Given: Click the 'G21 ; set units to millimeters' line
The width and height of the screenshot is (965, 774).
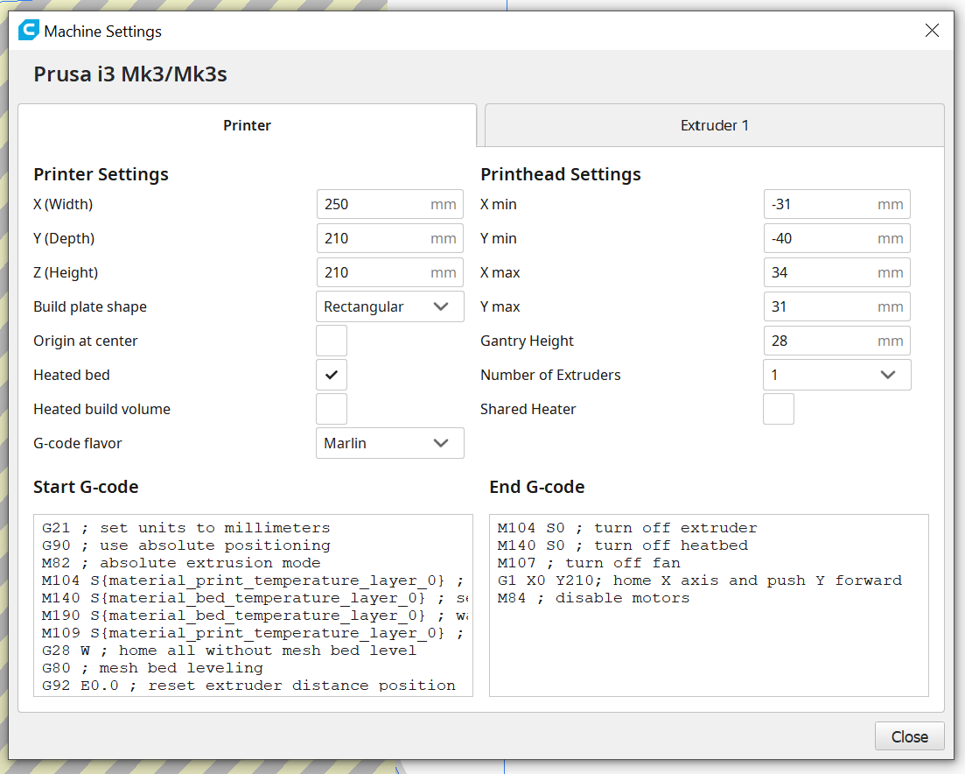Looking at the screenshot, I should click(x=185, y=528).
